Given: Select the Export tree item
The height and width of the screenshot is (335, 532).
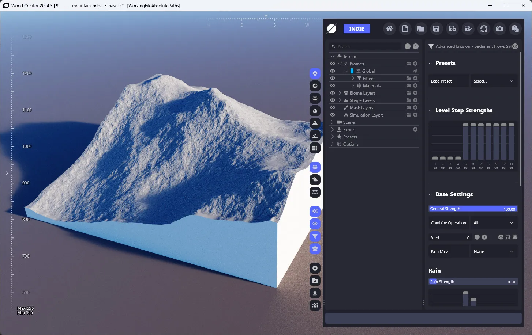Looking at the screenshot, I should [349, 129].
